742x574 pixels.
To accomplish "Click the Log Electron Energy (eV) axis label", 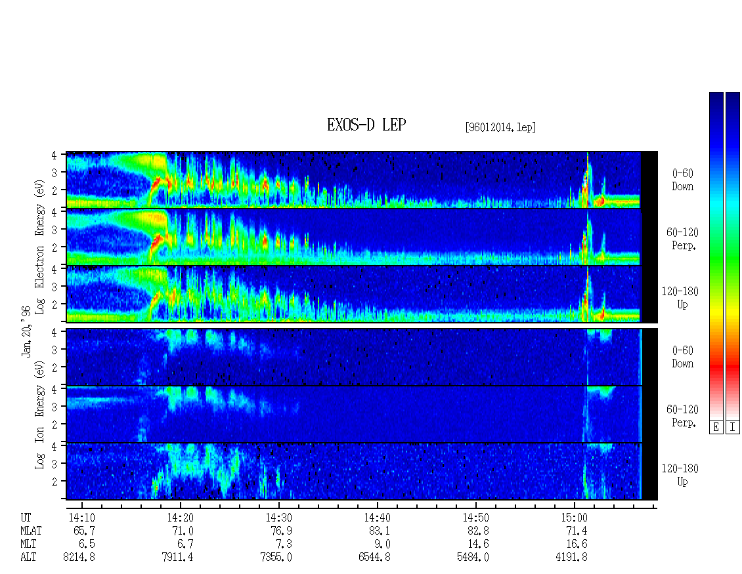I will click(x=40, y=247).
